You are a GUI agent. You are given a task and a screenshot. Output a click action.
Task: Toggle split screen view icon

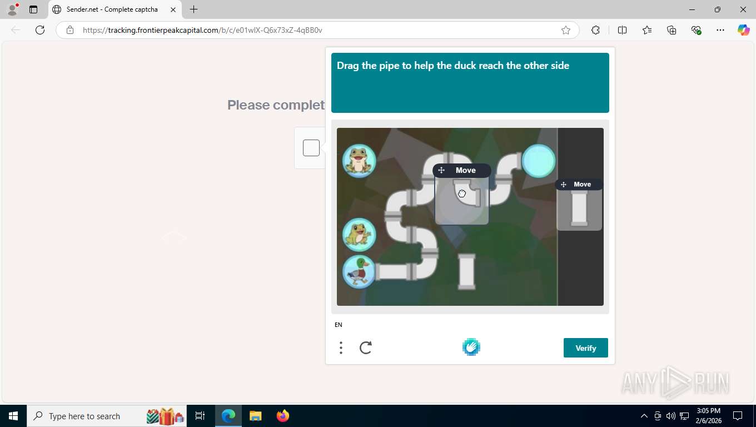(x=623, y=30)
